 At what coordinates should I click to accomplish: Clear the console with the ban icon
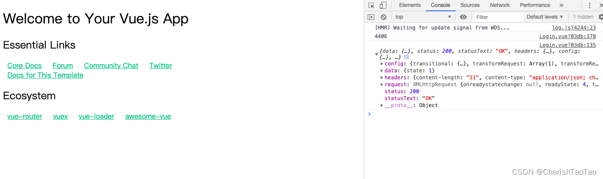pyautogui.click(x=383, y=17)
